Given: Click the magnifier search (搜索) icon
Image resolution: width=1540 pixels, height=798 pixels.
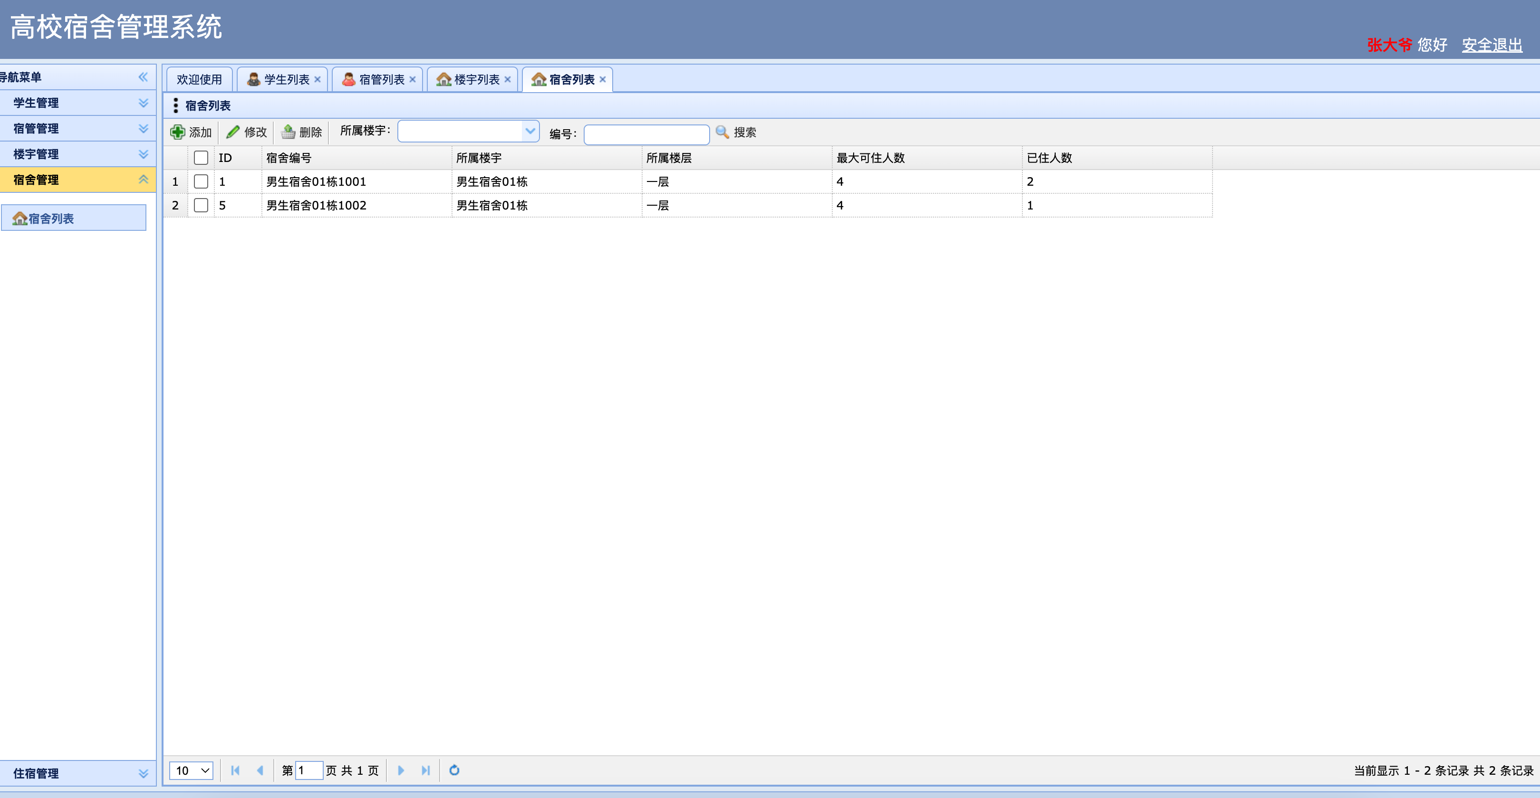Looking at the screenshot, I should [x=722, y=132].
